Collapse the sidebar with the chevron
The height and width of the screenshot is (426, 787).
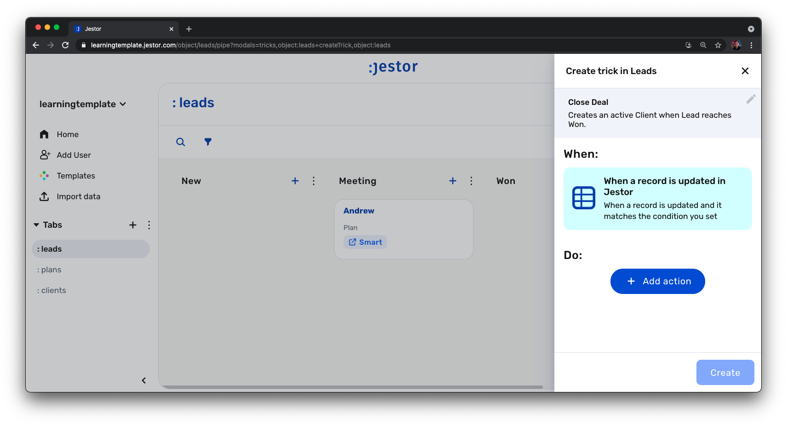pyautogui.click(x=144, y=380)
